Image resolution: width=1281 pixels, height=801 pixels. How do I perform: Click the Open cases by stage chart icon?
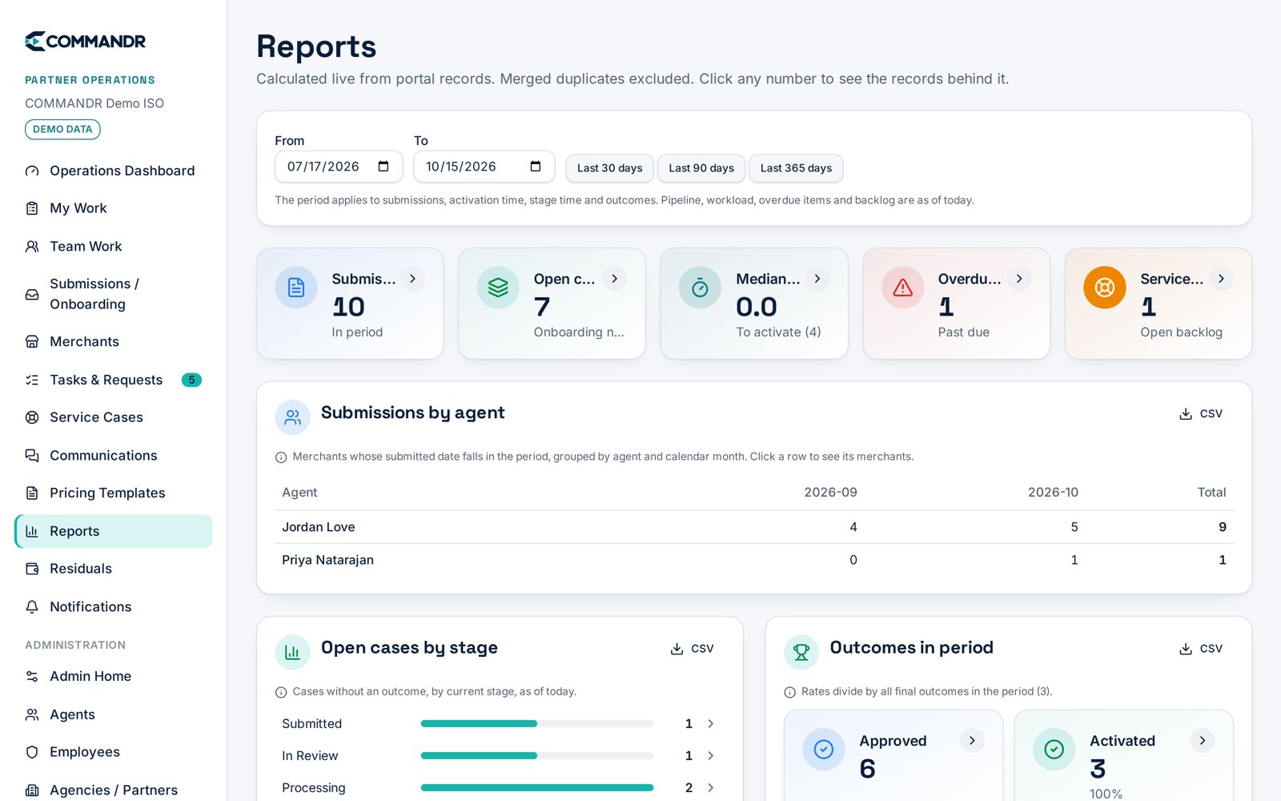[292, 652]
